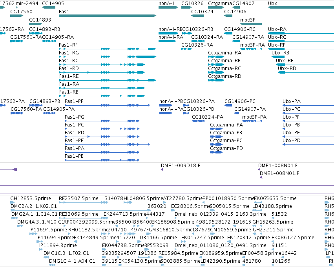This screenshot has height=267, width=334.
Task: Select the Fas1-RG transcript label
Action: (69, 53)
